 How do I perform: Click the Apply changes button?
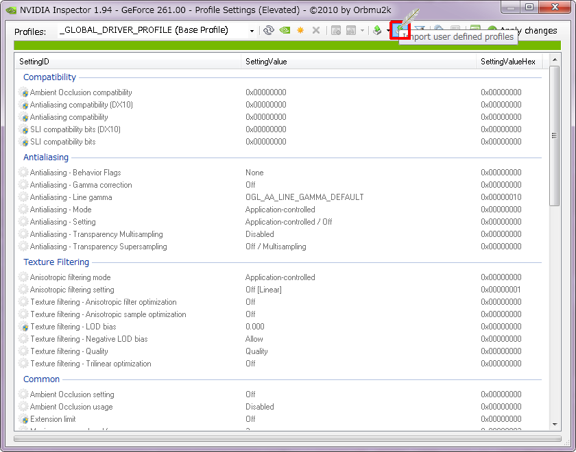click(x=523, y=30)
